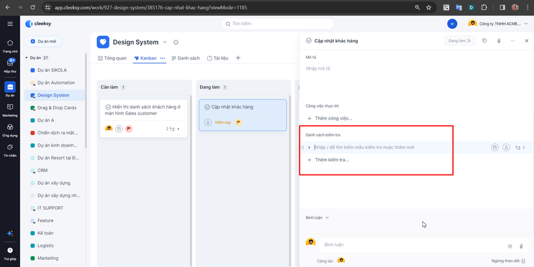This screenshot has height=267, width=534.
Task: Mark Cập nhật khác hàng complete in panel header
Action: click(x=309, y=41)
